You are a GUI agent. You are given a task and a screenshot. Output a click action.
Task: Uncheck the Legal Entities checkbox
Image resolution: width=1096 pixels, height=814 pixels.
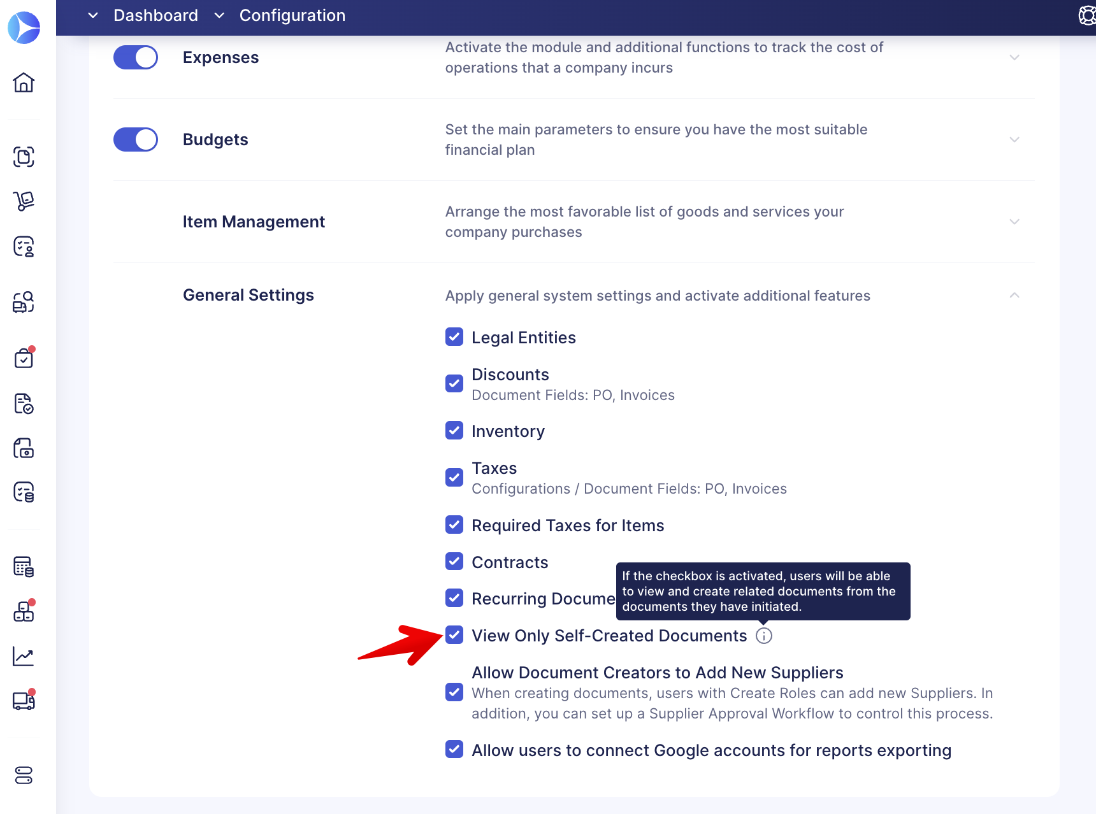click(x=454, y=337)
